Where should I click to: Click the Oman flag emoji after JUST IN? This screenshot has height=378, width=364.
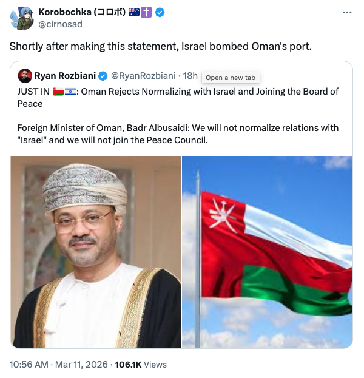pos(58,92)
